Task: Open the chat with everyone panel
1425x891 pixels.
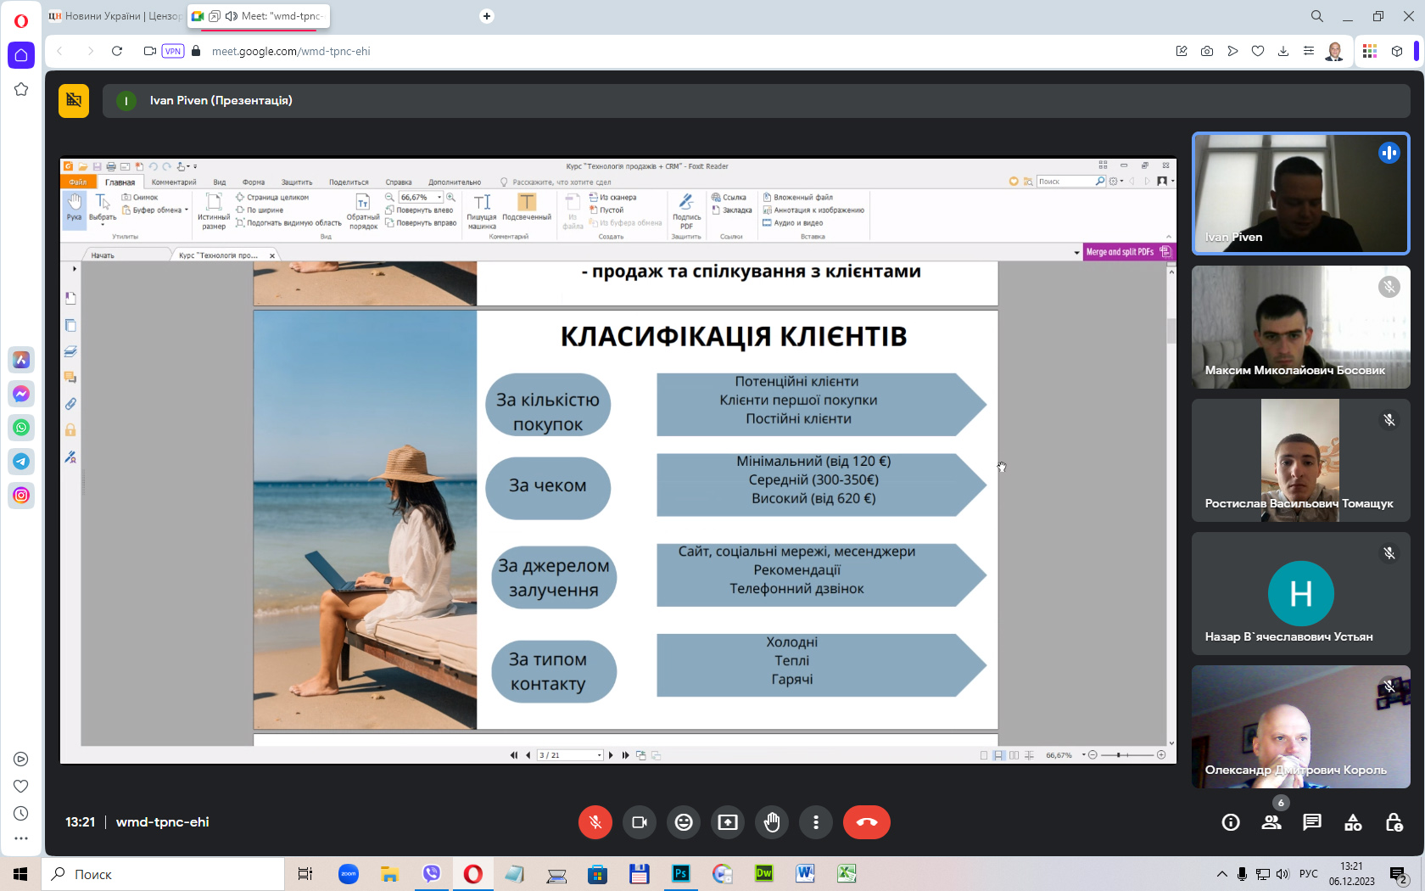Action: [x=1312, y=822]
